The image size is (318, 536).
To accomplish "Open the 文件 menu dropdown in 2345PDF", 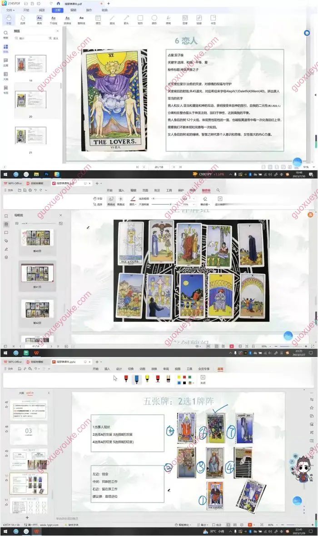I will point(10,10).
